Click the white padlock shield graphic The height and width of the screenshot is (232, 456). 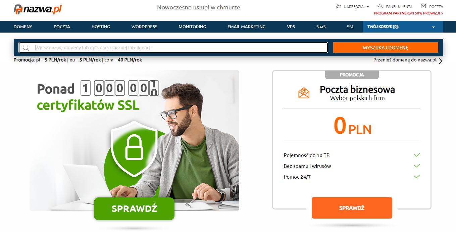pyautogui.click(x=134, y=148)
